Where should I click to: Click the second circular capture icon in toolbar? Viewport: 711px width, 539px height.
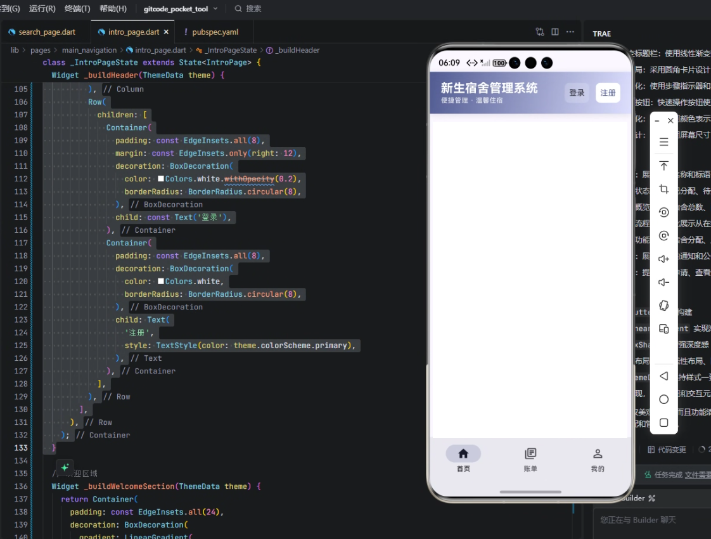[x=664, y=235]
